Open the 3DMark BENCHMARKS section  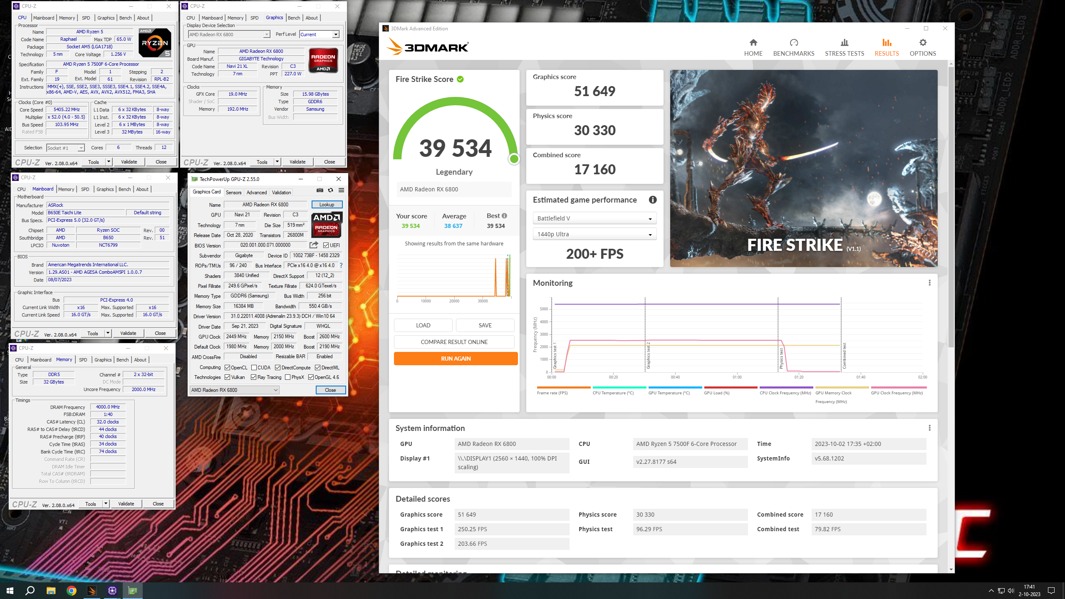pos(793,47)
